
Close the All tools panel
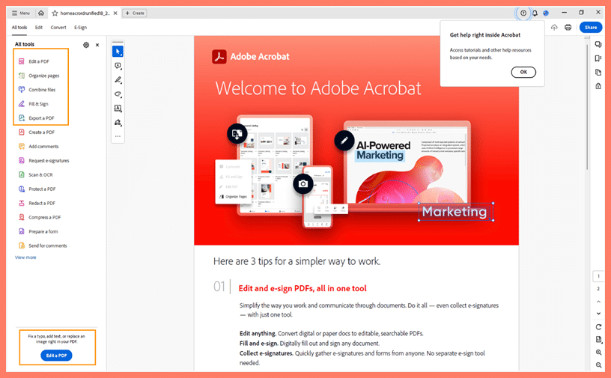97,45
